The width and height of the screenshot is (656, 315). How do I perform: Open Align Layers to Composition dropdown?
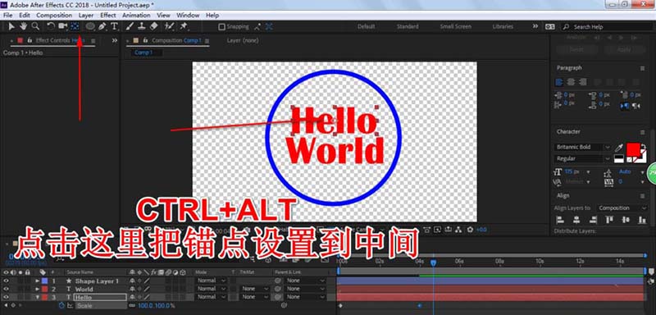pyautogui.click(x=622, y=208)
